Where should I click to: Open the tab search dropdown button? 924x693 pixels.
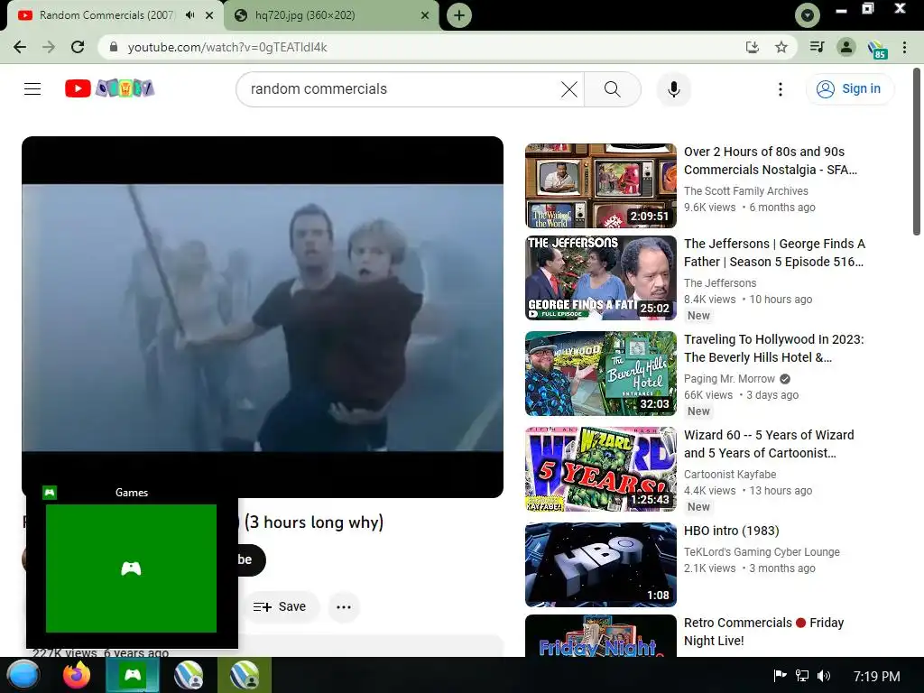(807, 15)
